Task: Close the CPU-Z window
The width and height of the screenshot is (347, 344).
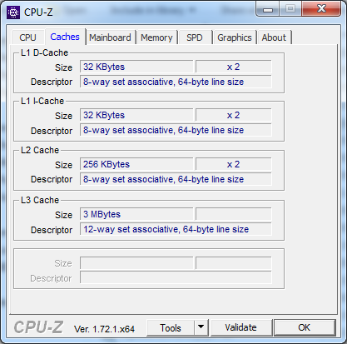Action: point(321,9)
